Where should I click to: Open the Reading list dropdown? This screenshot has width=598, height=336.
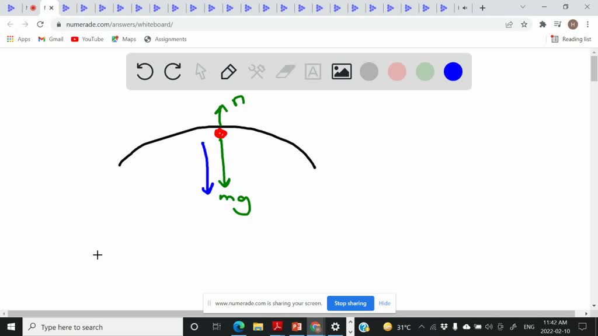click(571, 39)
